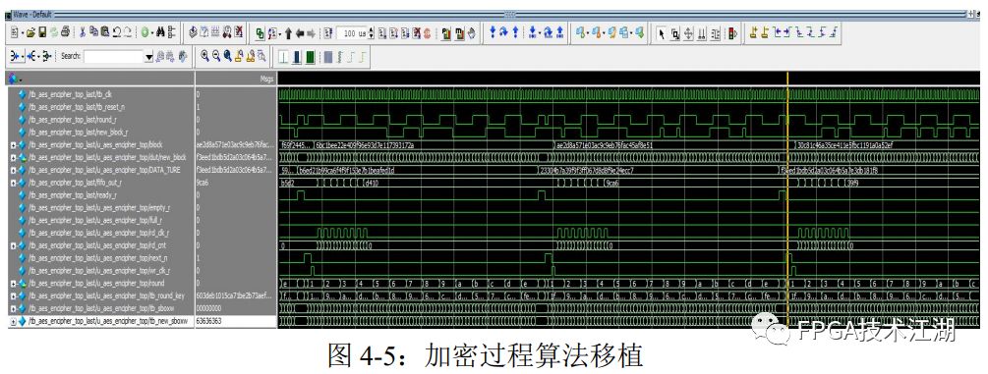The height and width of the screenshot is (374, 988).
Task: Save the waveform with the floppy disk icon
Action: tap(42, 32)
